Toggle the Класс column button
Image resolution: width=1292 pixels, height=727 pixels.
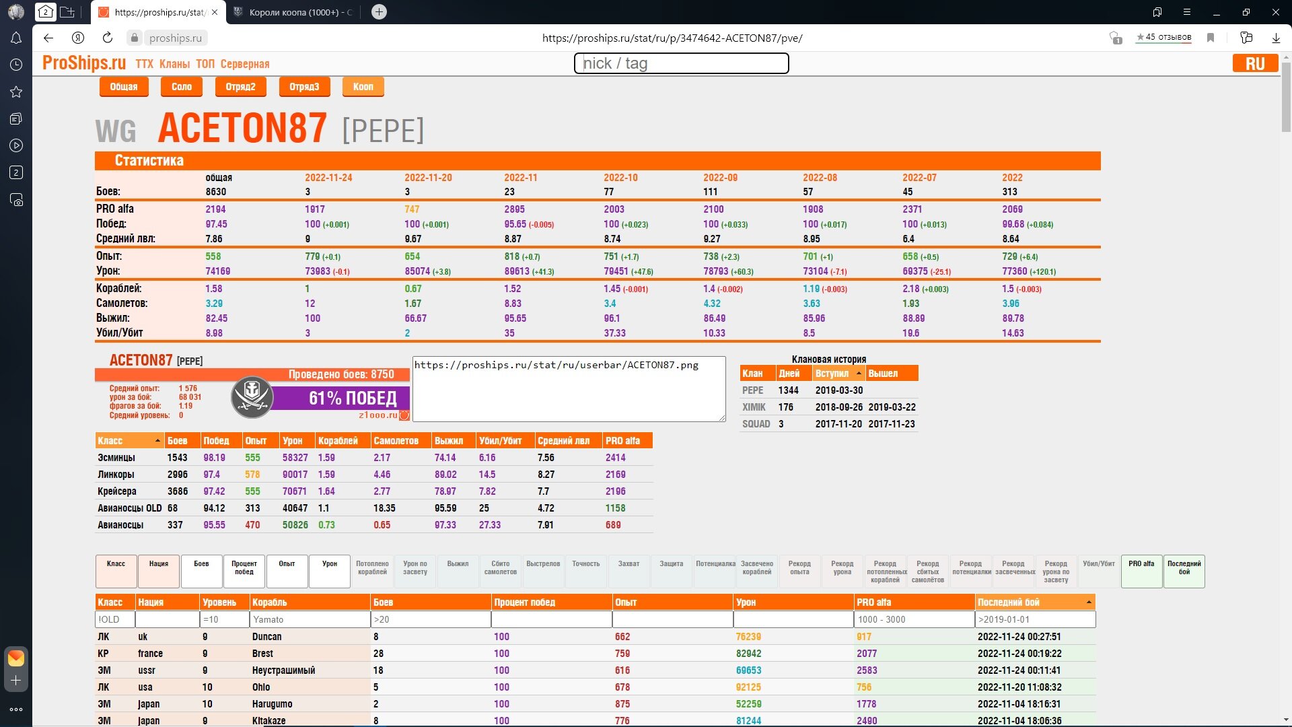pyautogui.click(x=116, y=572)
